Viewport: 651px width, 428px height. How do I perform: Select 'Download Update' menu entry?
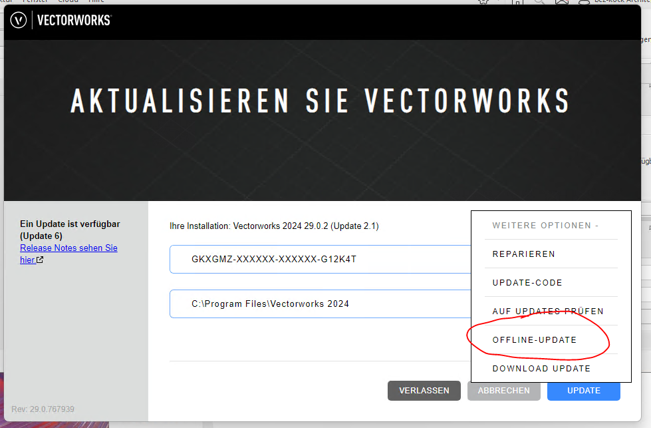pos(541,369)
